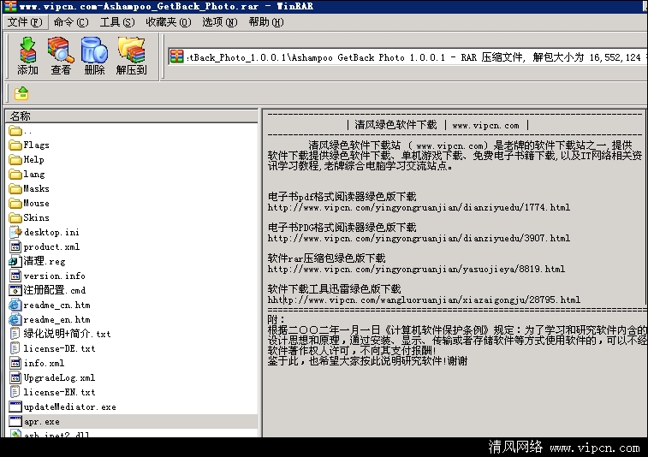The height and width of the screenshot is (457, 648).
Task: Select the UpgradeLog.xml file
Action: [52, 377]
